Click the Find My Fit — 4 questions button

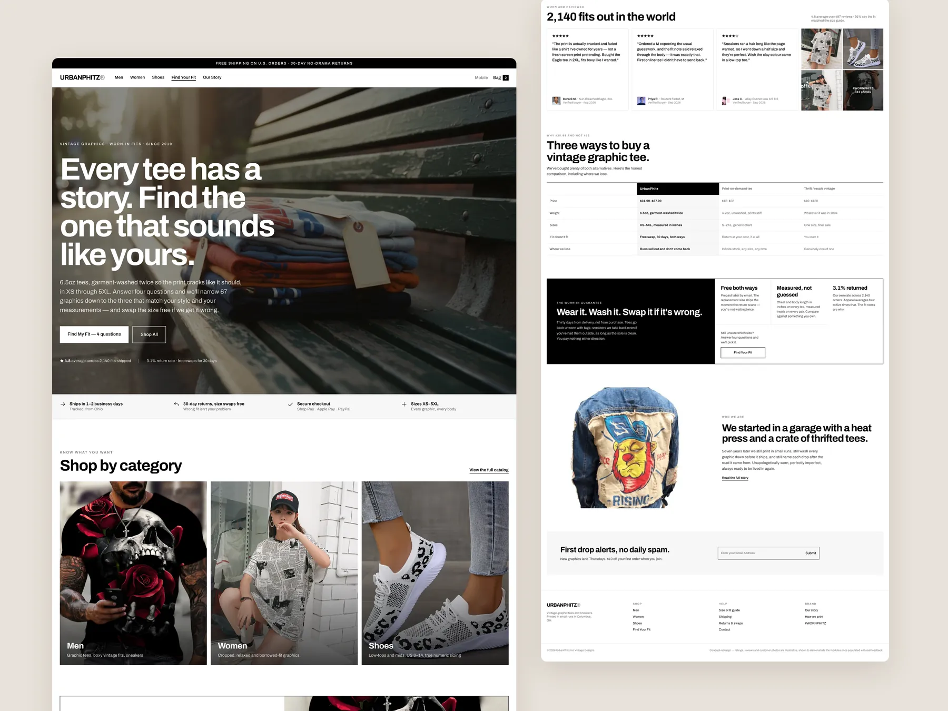94,334
